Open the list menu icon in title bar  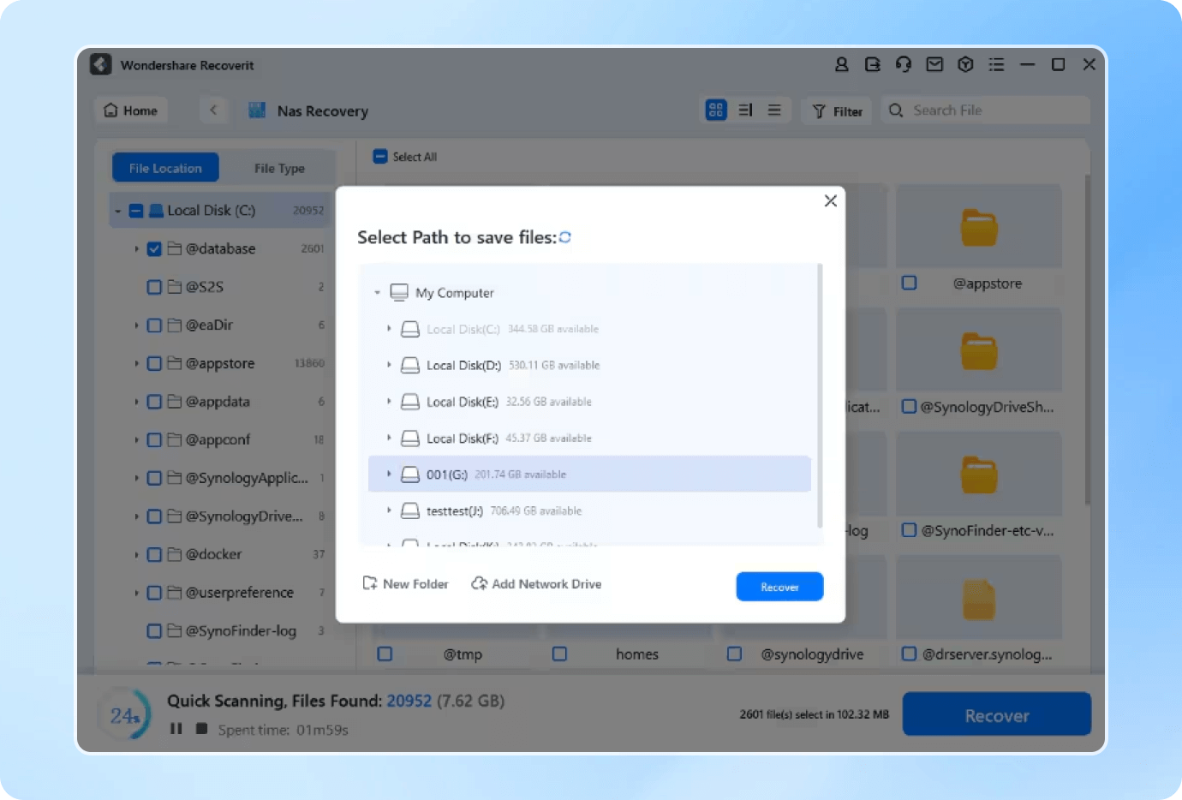pos(996,64)
